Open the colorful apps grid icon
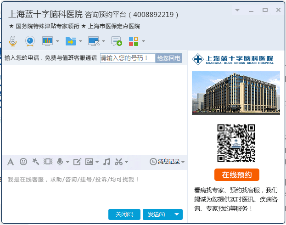The height and width of the screenshot is (225, 286). (x=134, y=41)
